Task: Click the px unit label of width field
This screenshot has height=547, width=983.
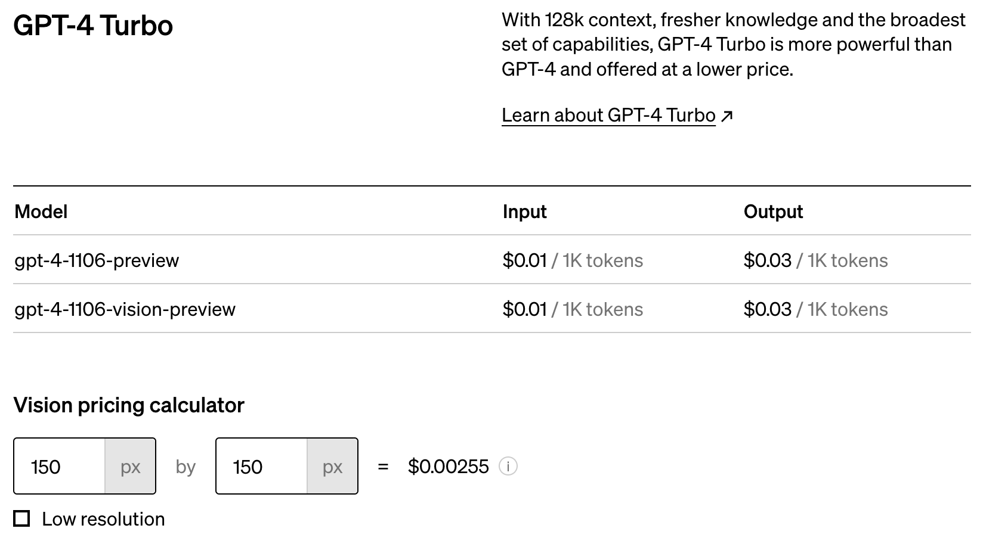Action: pyautogui.click(x=130, y=467)
